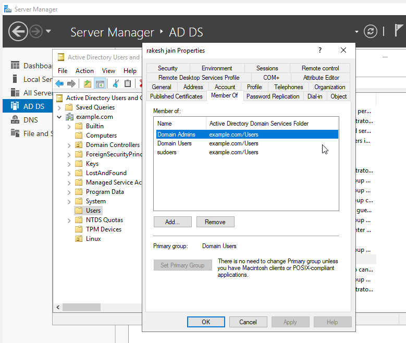Image resolution: width=406 pixels, height=343 pixels.
Task: Toggle the Show/Hide console tree icon
Action: coord(100,83)
